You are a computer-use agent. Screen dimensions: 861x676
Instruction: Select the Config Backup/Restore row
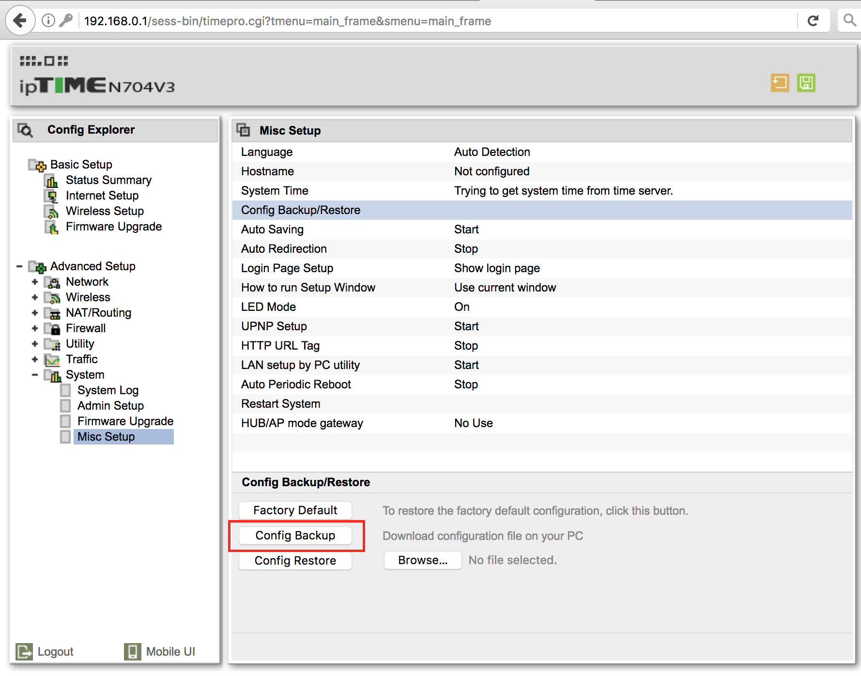(542, 210)
